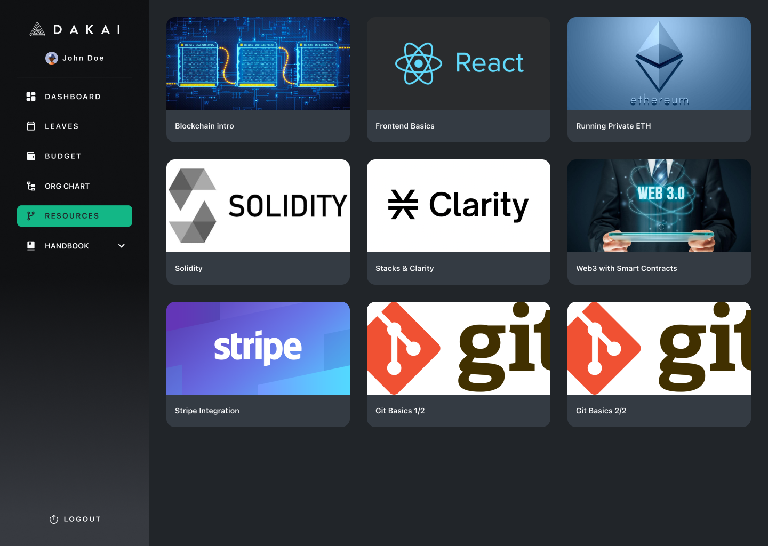
Task: Open the Dashboard menu item
Action: pyautogui.click(x=75, y=97)
